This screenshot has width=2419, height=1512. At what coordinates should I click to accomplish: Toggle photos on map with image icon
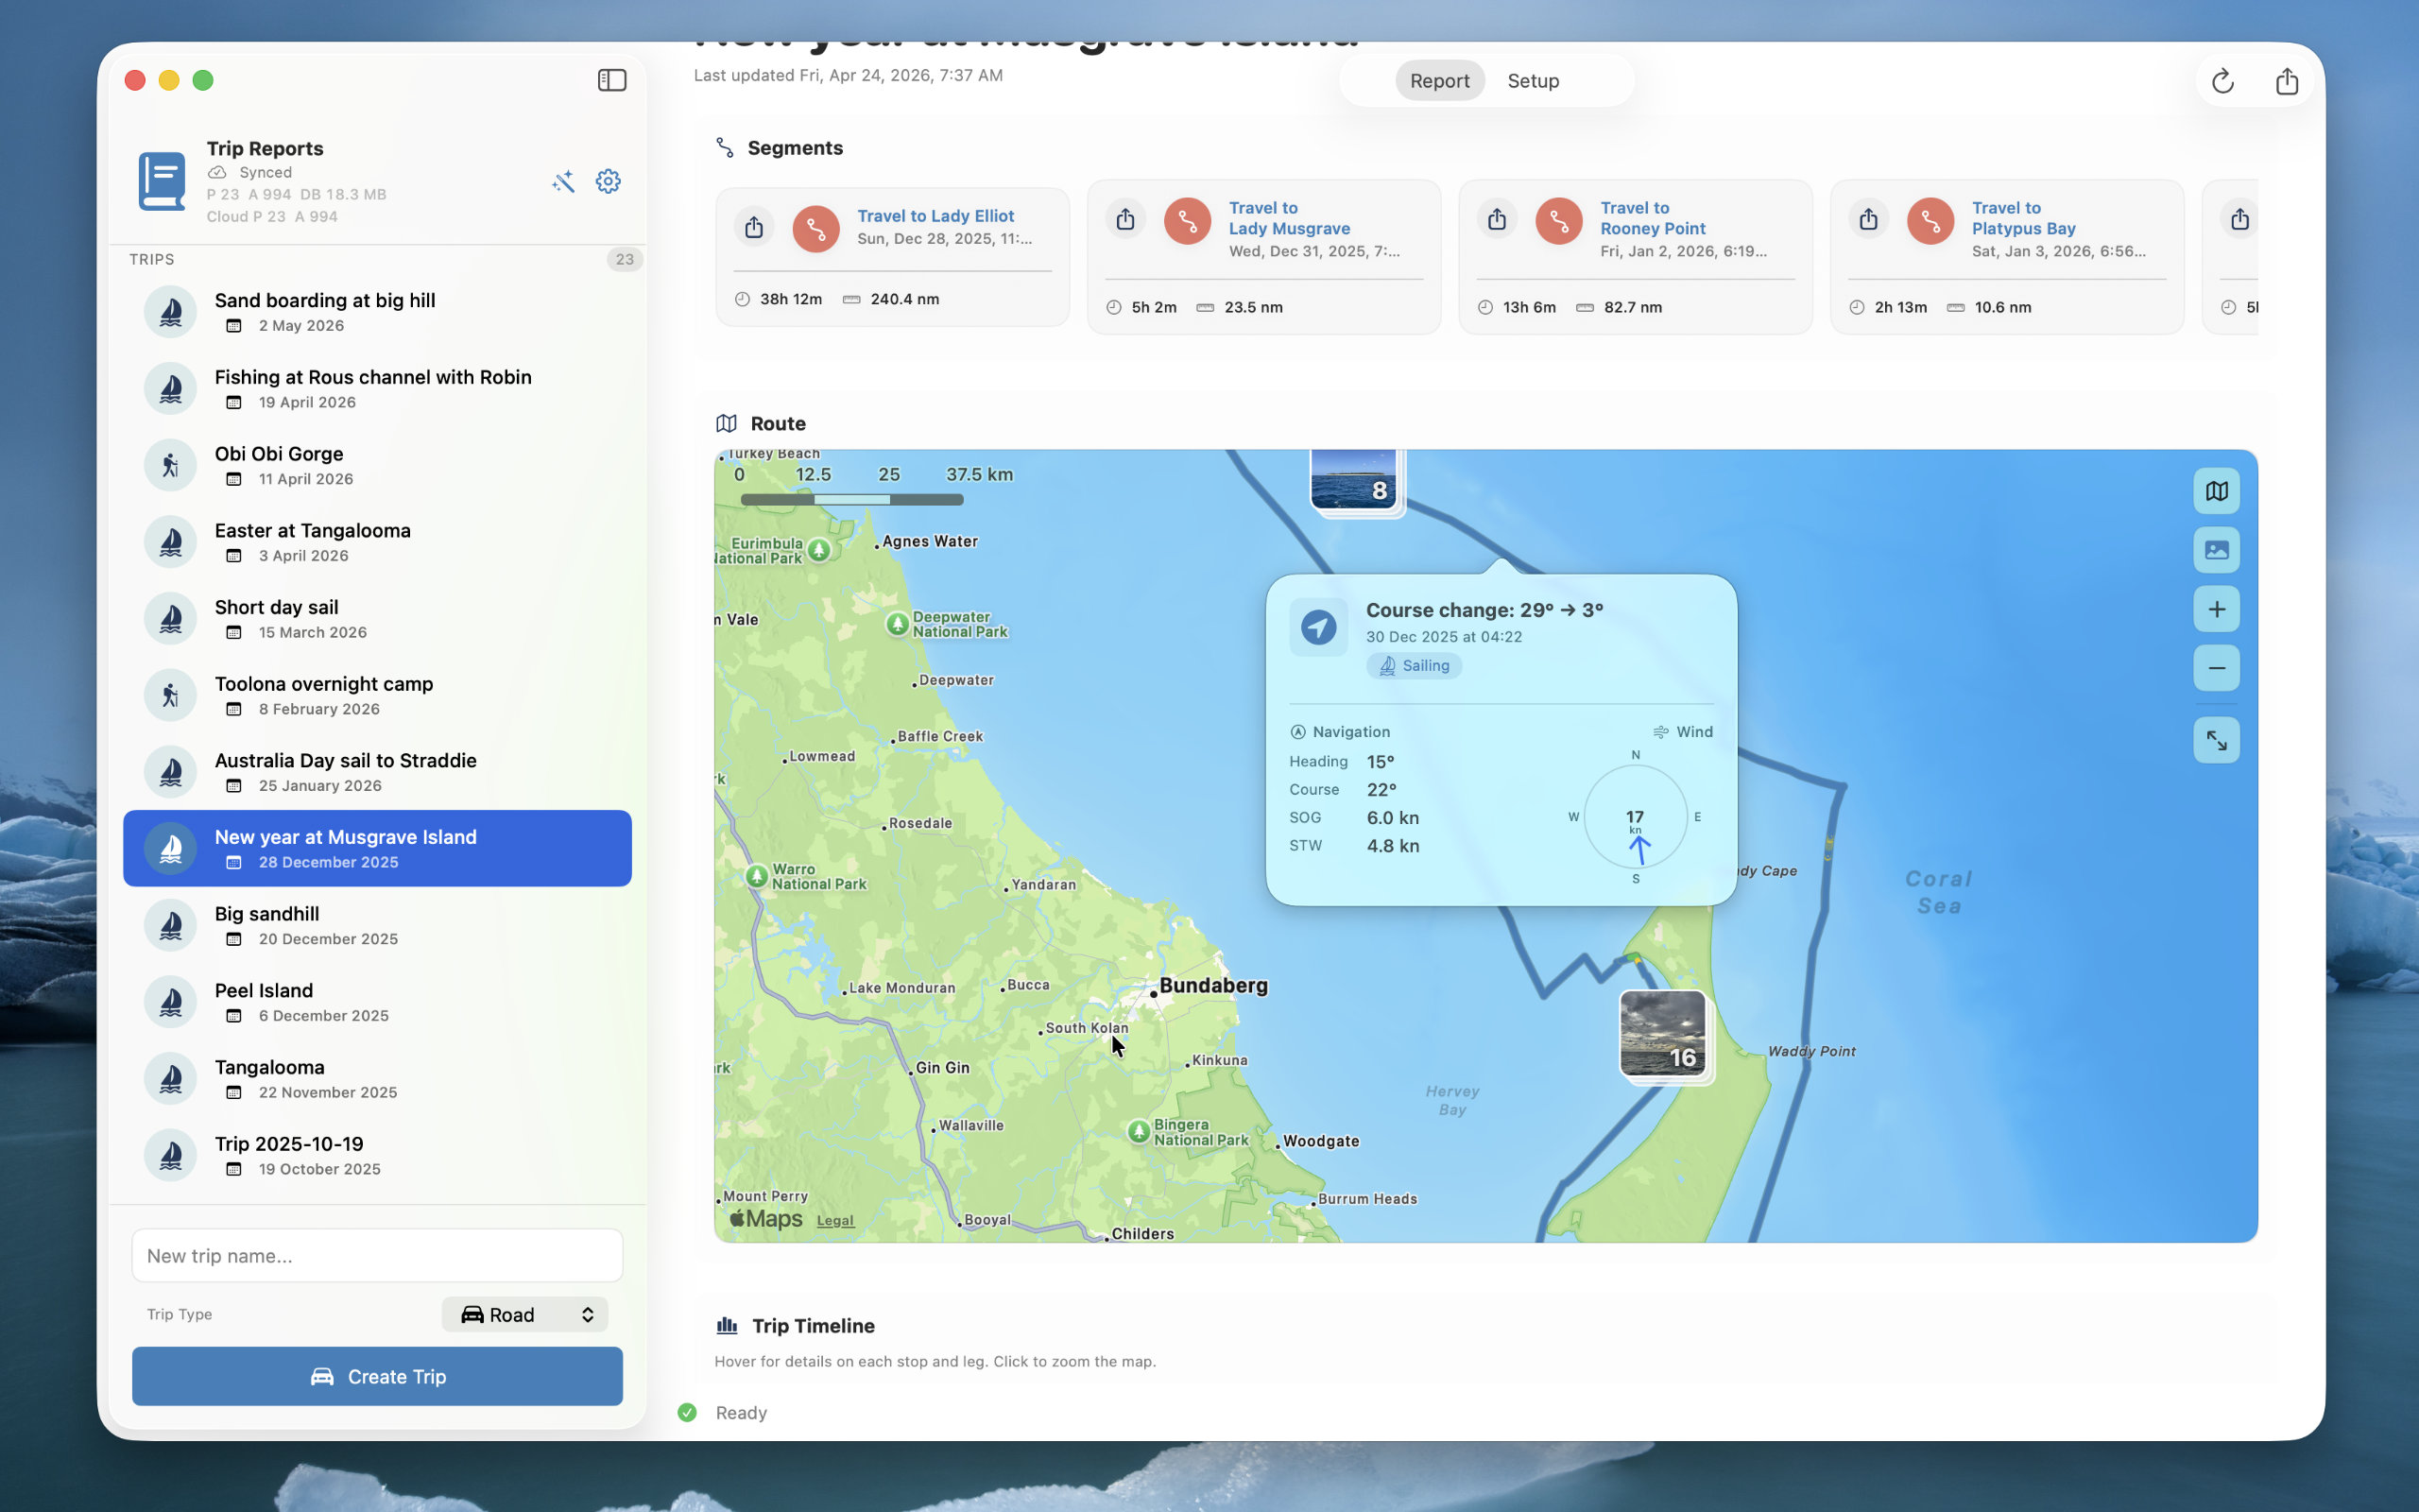pos(2216,550)
